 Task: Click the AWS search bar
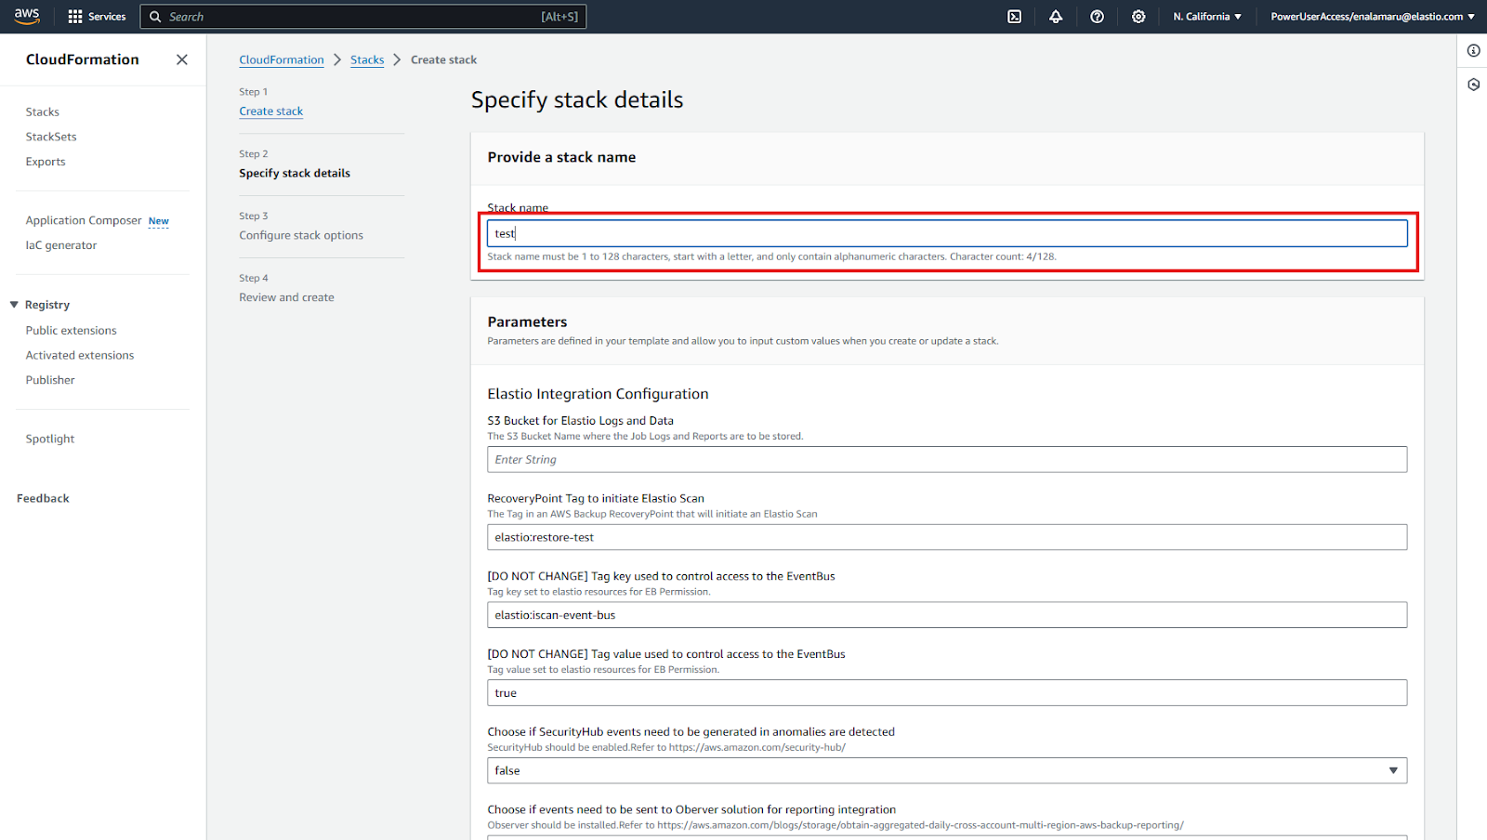(362, 17)
